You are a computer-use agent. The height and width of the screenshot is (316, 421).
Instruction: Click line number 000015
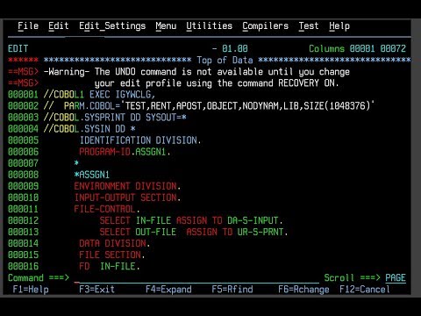23,255
